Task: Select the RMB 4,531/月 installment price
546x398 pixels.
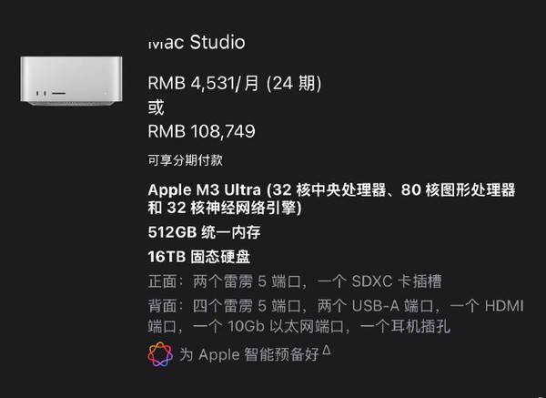Action: tap(205, 83)
